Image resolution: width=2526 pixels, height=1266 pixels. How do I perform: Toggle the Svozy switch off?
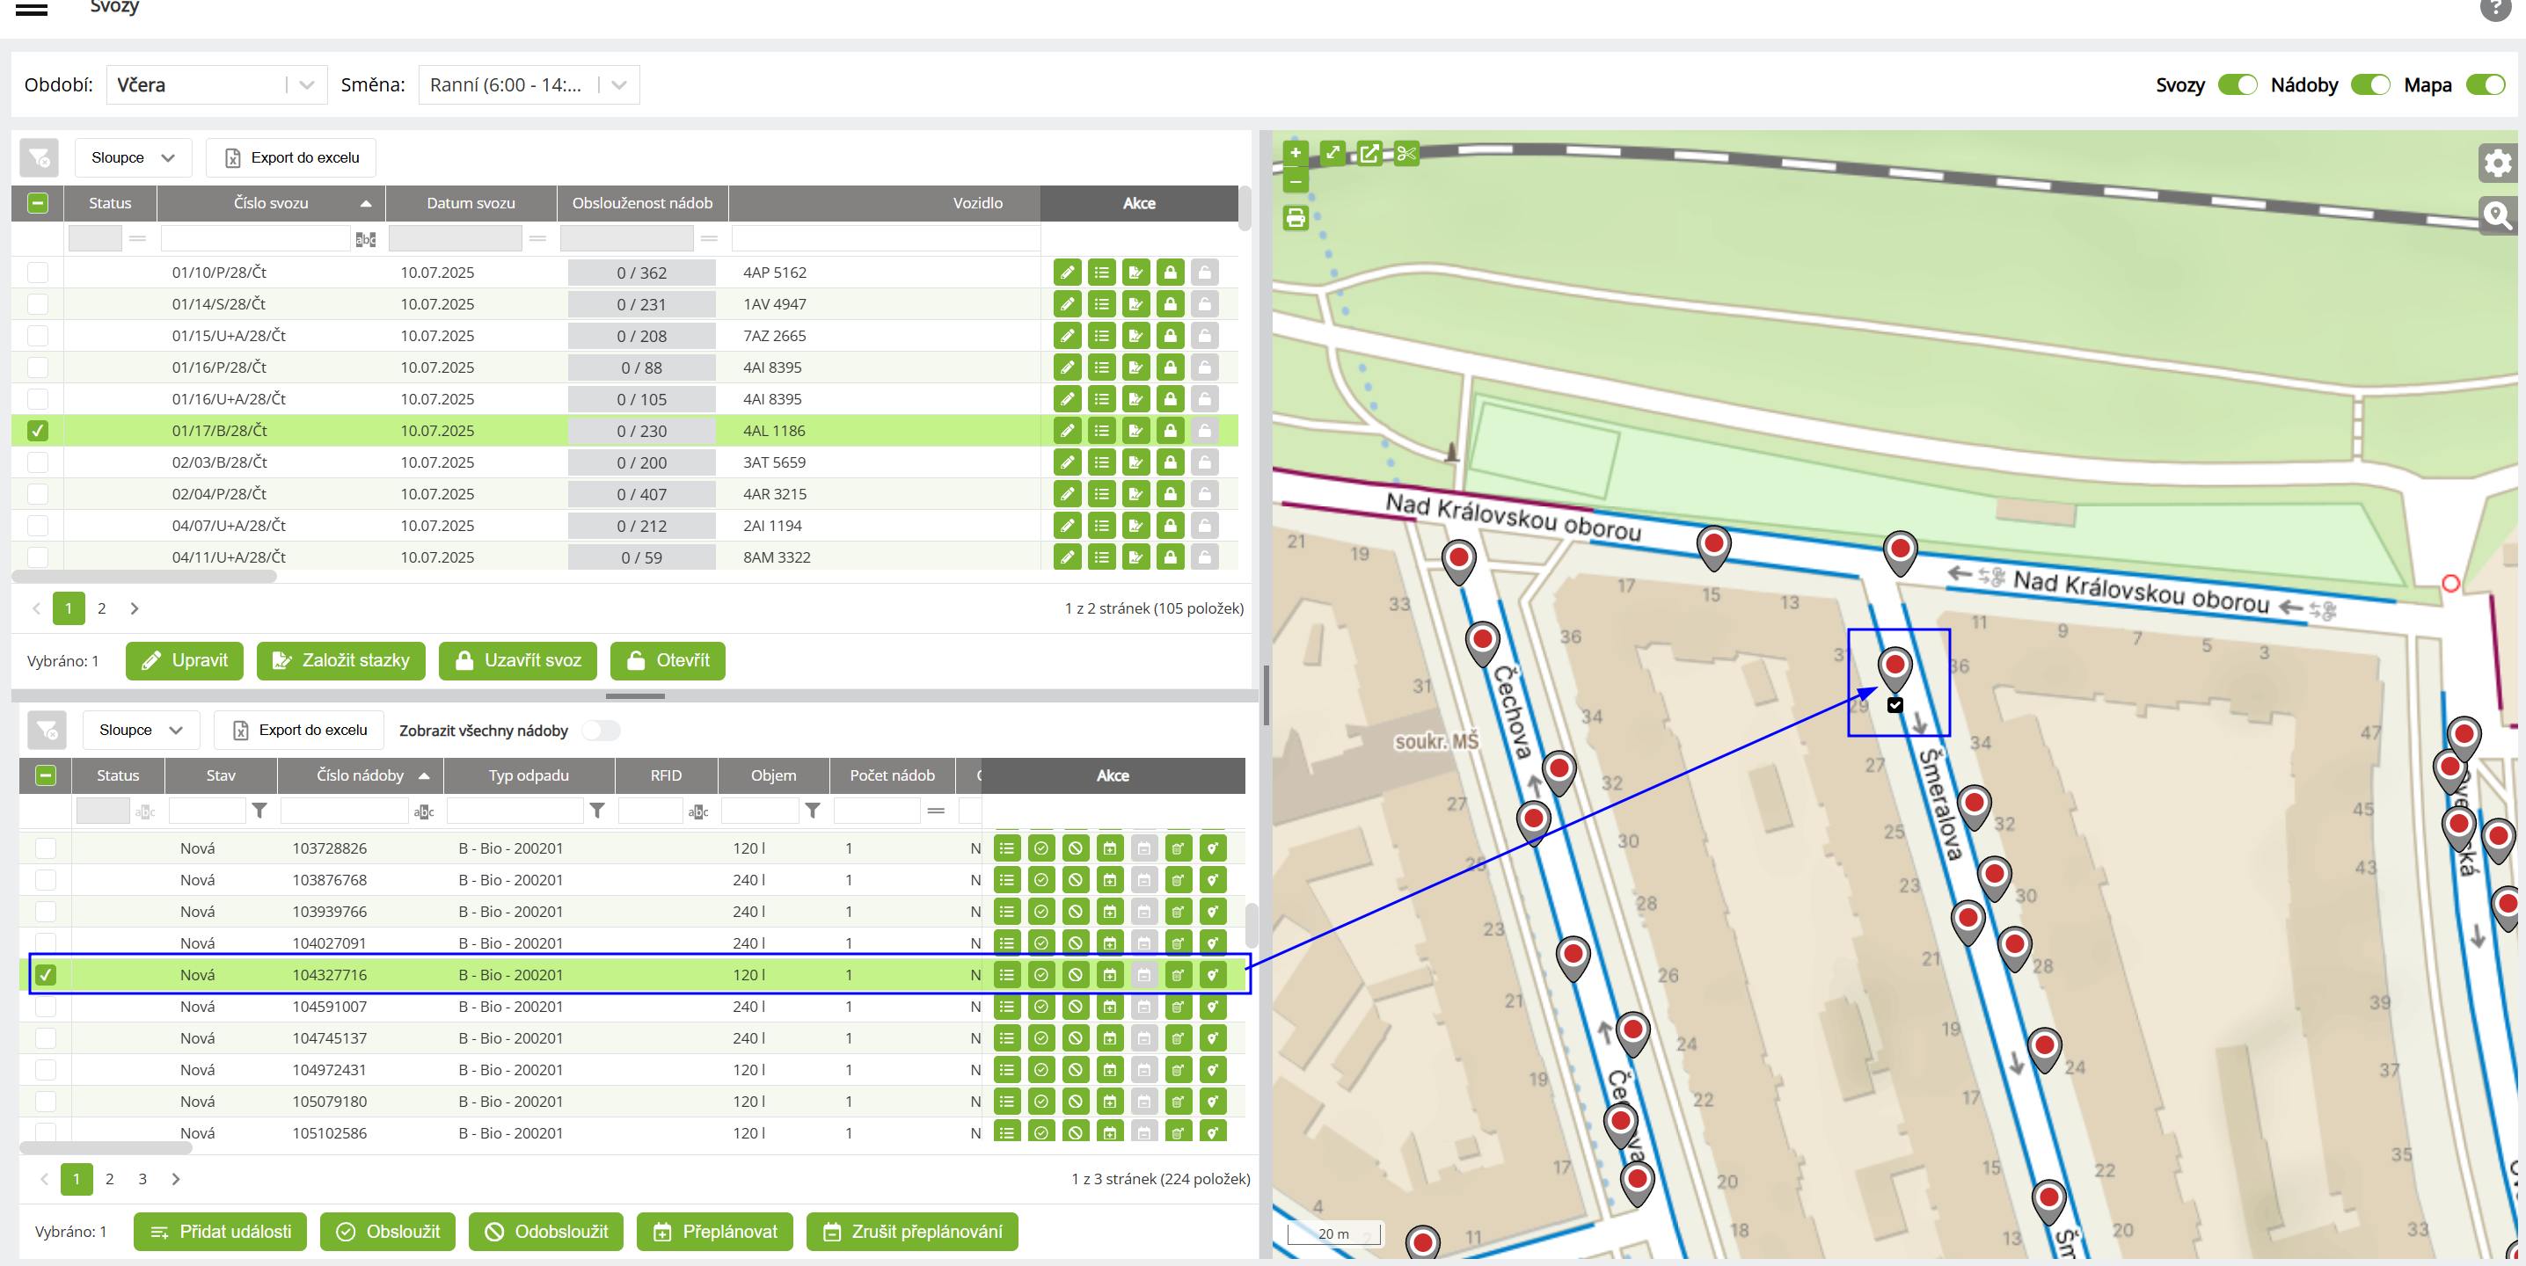pos(2237,85)
